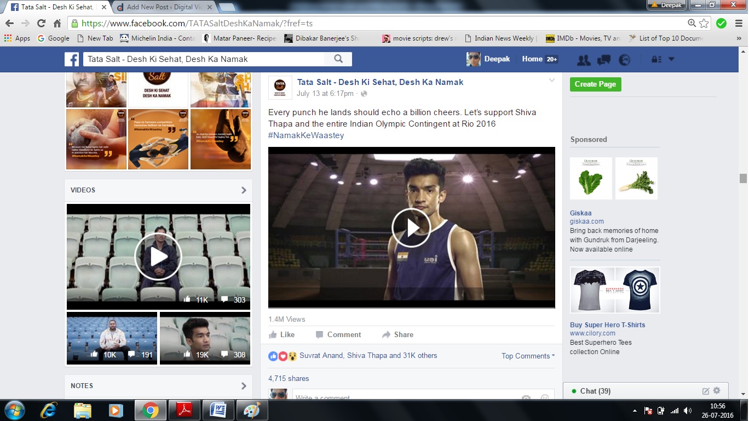Open the Messages icon in Facebook header

(604, 60)
